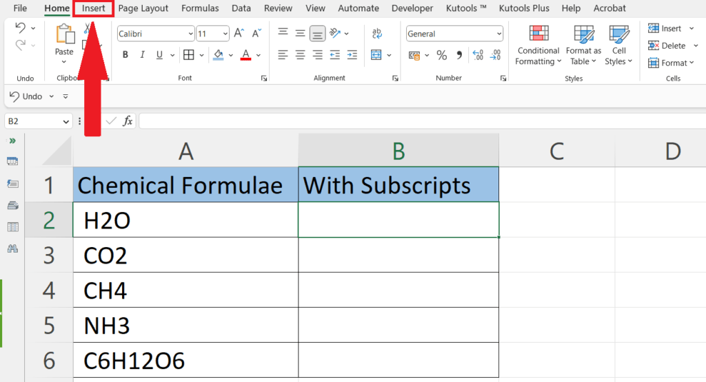706x382 pixels.
Task: Increase the cell indent
Action: coord(352,55)
